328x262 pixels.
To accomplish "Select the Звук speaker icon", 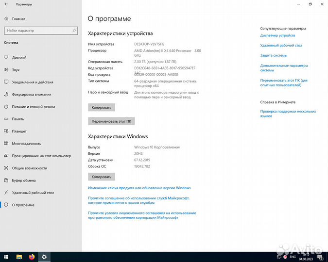I will [6, 70].
